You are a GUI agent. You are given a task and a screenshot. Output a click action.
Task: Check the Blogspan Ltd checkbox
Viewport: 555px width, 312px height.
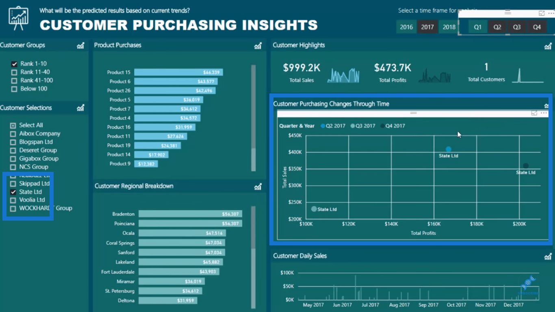13,142
